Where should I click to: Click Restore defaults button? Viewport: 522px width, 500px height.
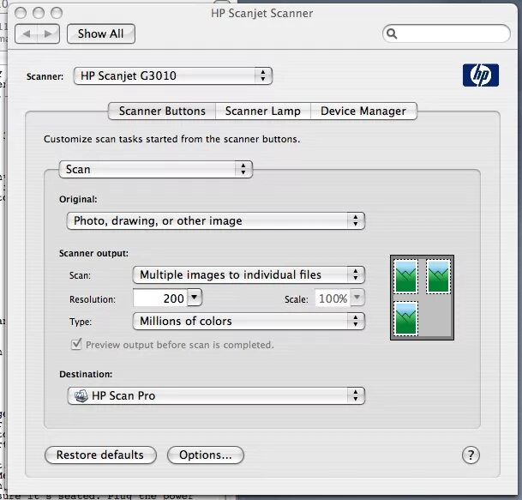pyautogui.click(x=100, y=455)
